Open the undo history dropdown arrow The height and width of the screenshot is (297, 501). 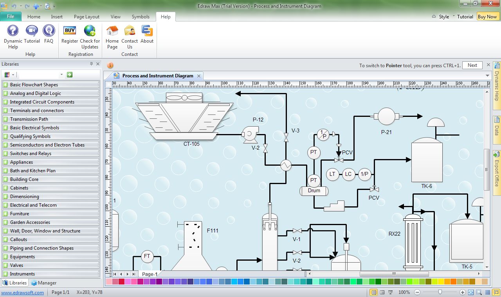click(20, 7)
